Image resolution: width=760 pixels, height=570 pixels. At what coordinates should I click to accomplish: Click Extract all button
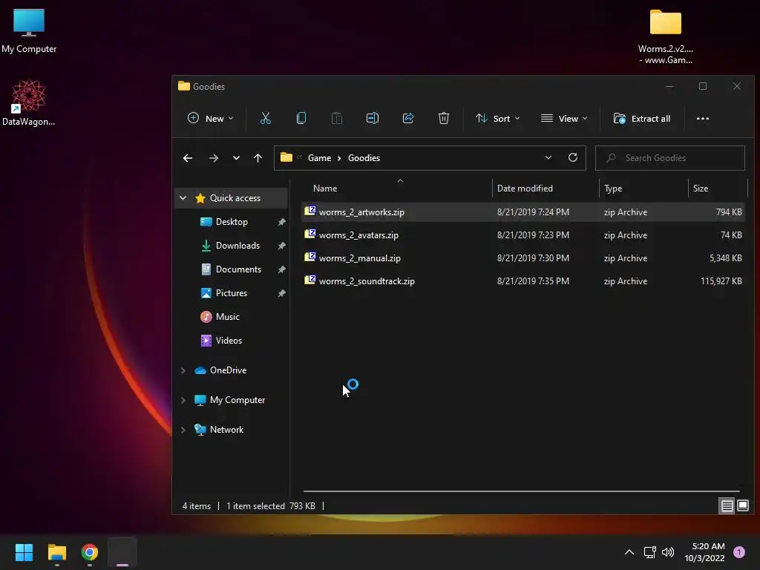[642, 118]
